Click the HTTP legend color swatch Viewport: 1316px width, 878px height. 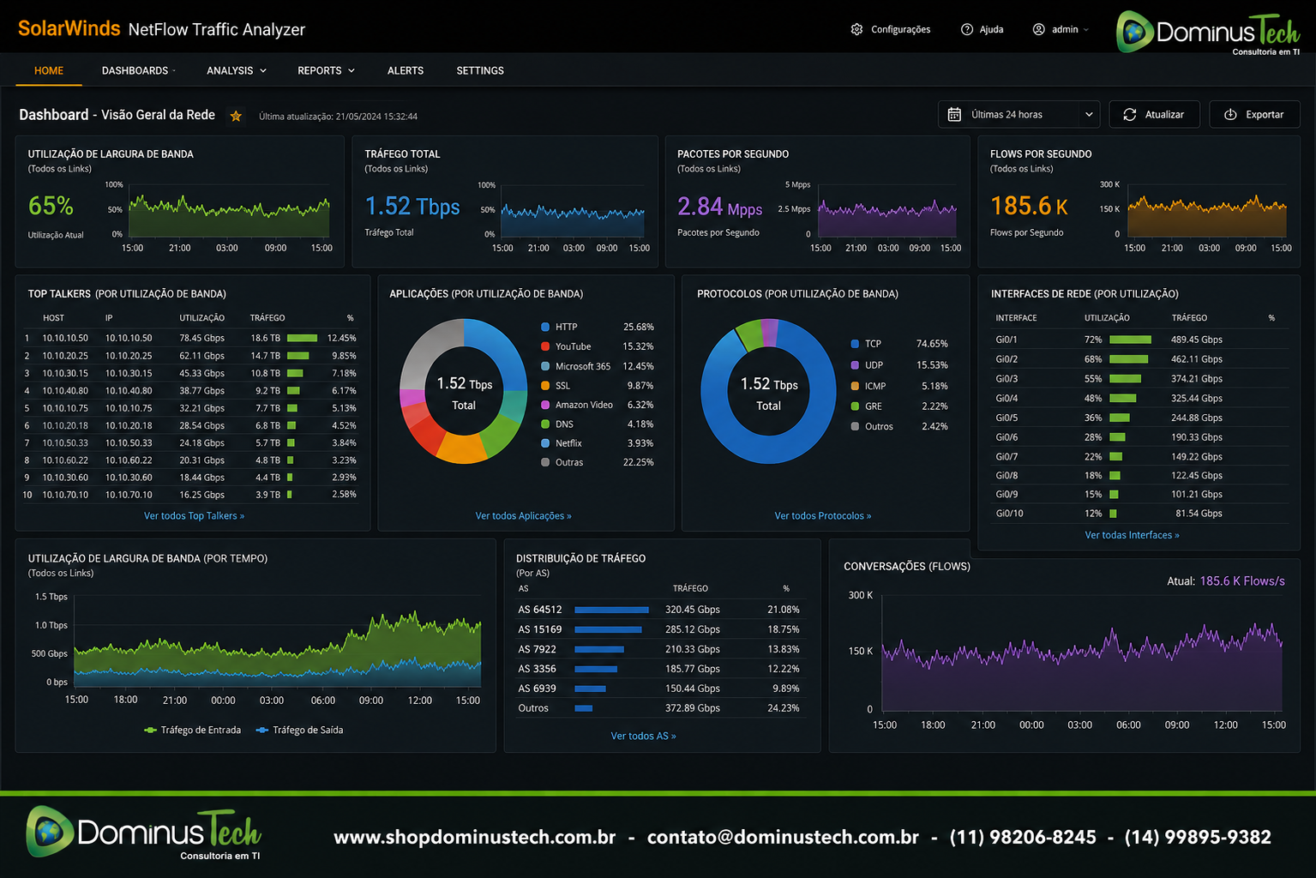tap(545, 327)
